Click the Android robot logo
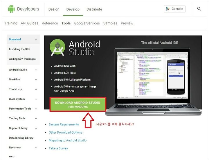The image size is (209, 160). click(11, 9)
